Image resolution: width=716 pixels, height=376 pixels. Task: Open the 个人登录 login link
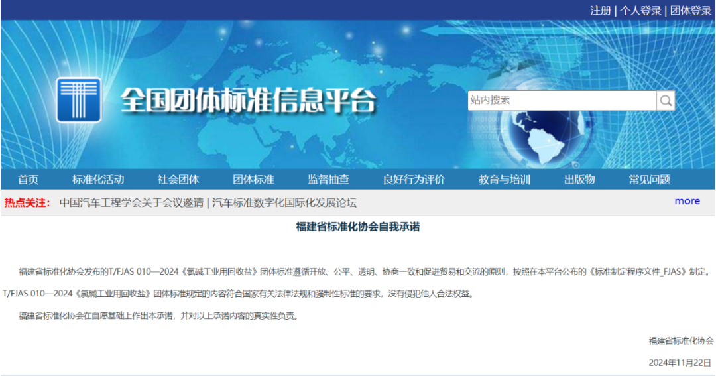tap(640, 11)
